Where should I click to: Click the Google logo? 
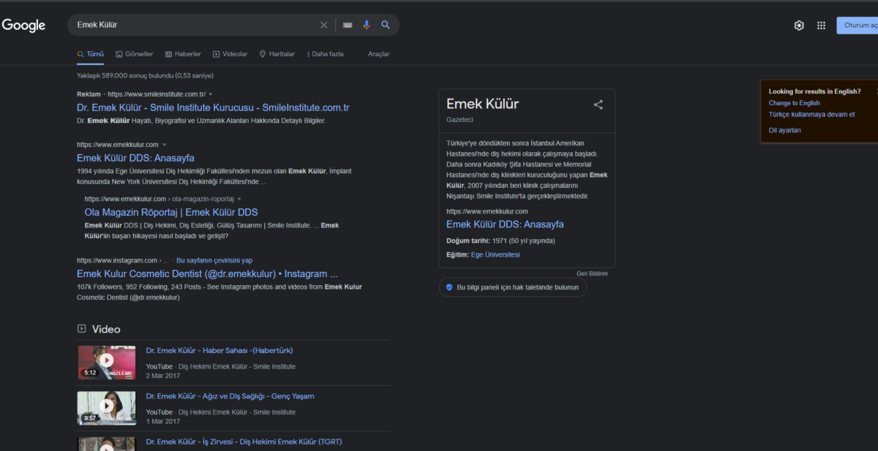pos(23,26)
